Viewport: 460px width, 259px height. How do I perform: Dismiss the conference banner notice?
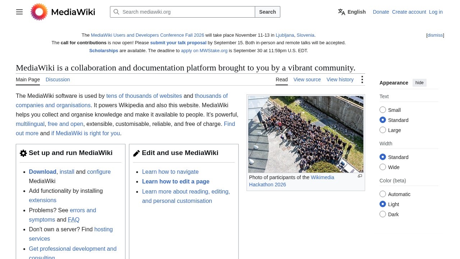pyautogui.click(x=435, y=35)
